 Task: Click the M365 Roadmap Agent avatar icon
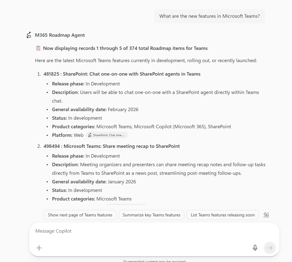pos(28,35)
